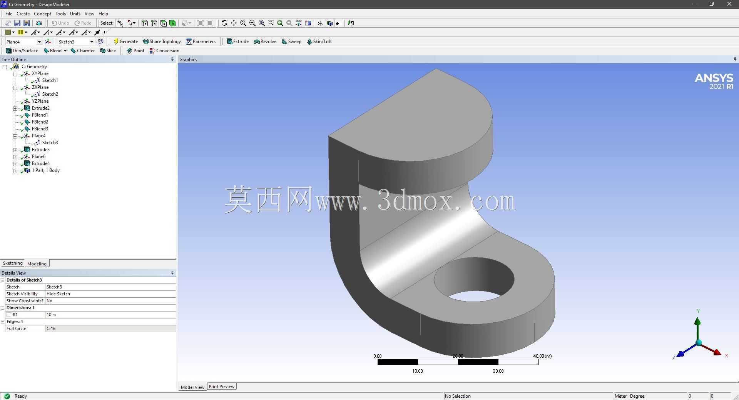Select the edges selection filter icon
This screenshot has height=400, width=739.
(154, 23)
